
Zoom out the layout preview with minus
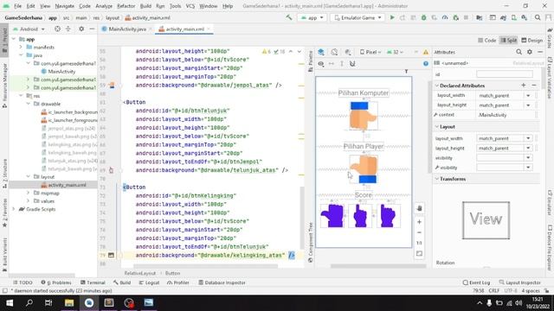pyautogui.click(x=419, y=232)
